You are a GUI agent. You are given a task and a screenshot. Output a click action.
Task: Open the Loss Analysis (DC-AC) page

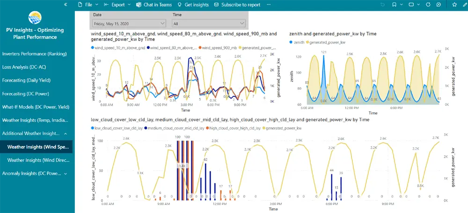(24, 67)
